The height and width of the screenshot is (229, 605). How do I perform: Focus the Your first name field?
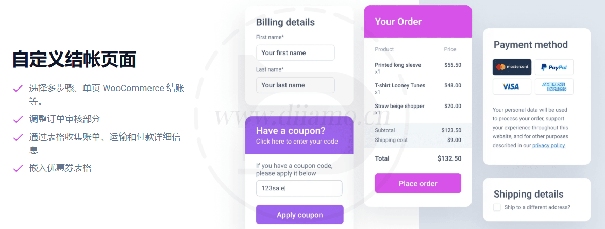[295, 52]
